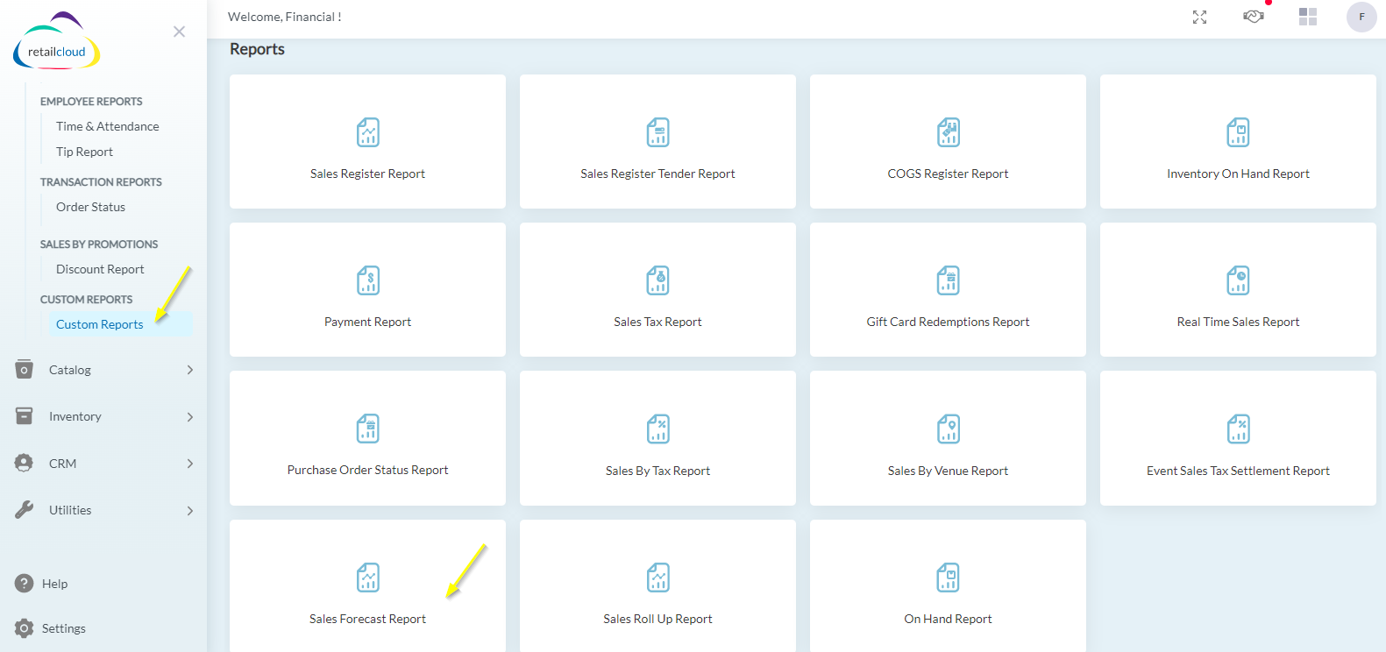Image resolution: width=1386 pixels, height=652 pixels.
Task: Open the Sales Tax Report icon
Action: [657, 280]
